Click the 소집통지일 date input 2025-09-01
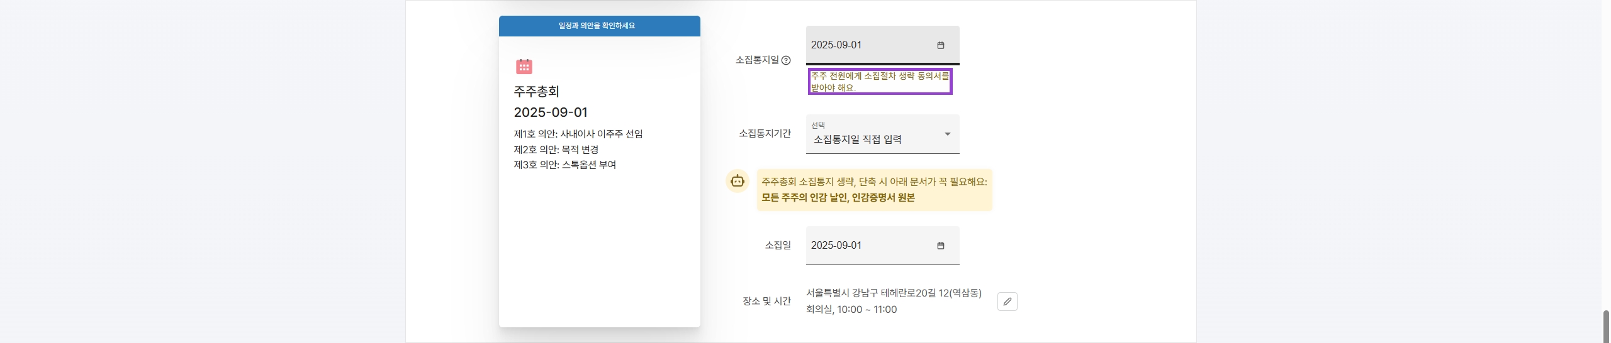Screen dimensions: 1611x343 pos(883,45)
